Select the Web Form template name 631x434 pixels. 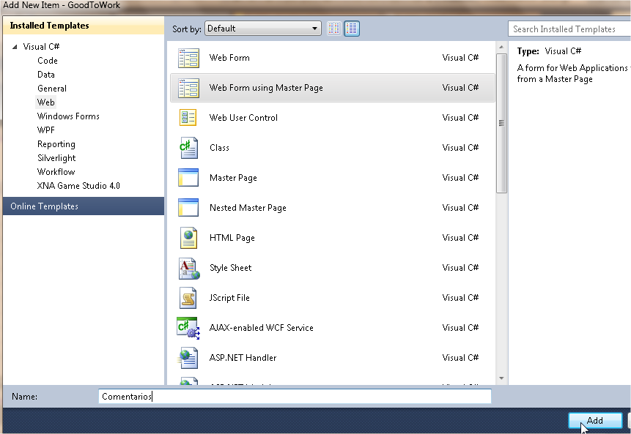(x=229, y=58)
